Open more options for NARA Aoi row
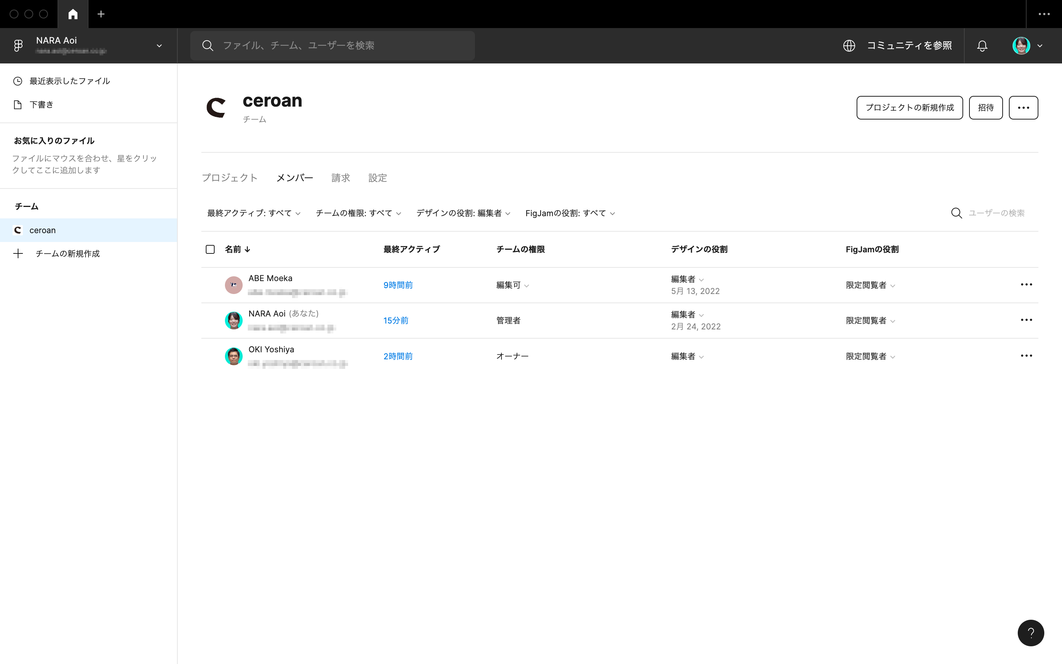 point(1027,320)
